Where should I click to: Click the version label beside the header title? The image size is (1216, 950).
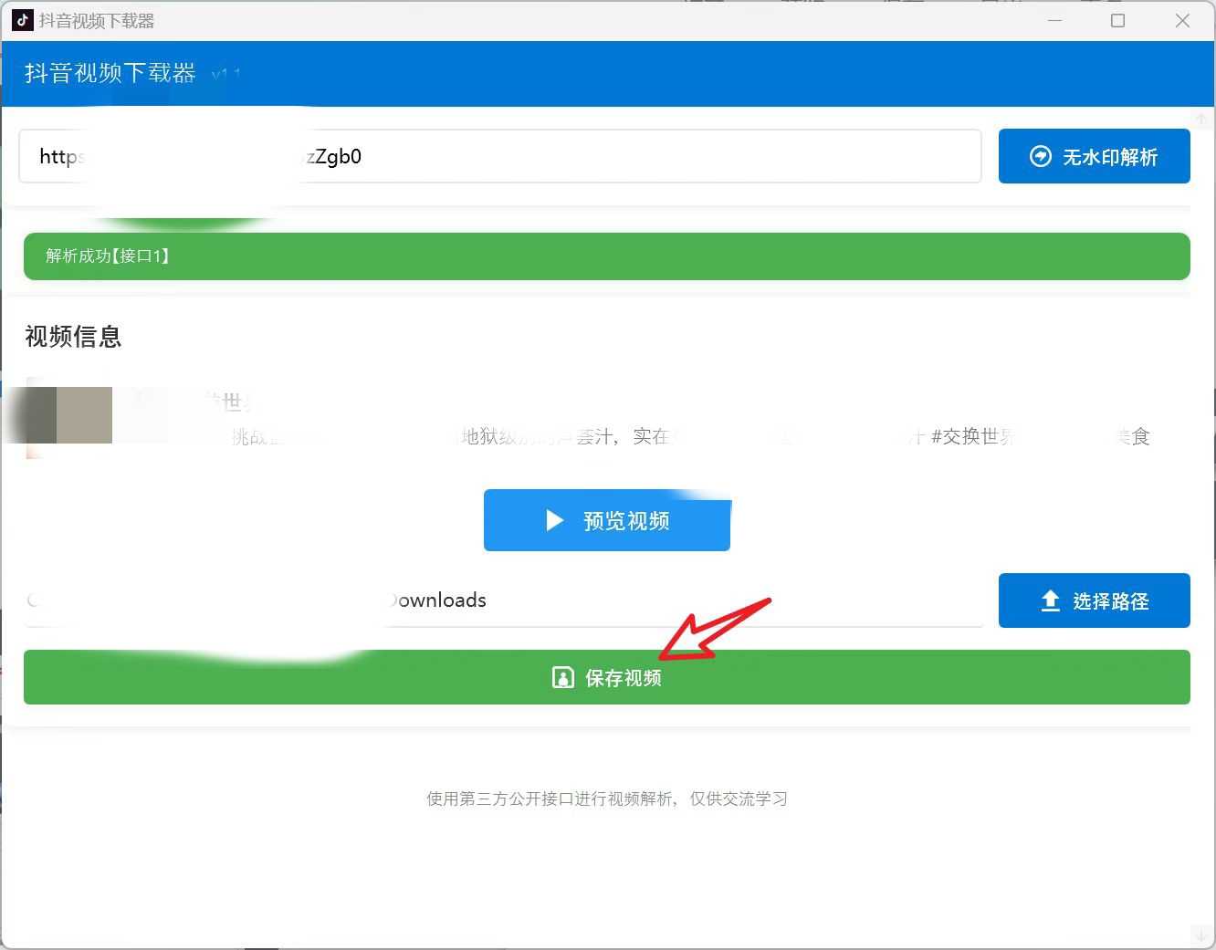pos(225,75)
